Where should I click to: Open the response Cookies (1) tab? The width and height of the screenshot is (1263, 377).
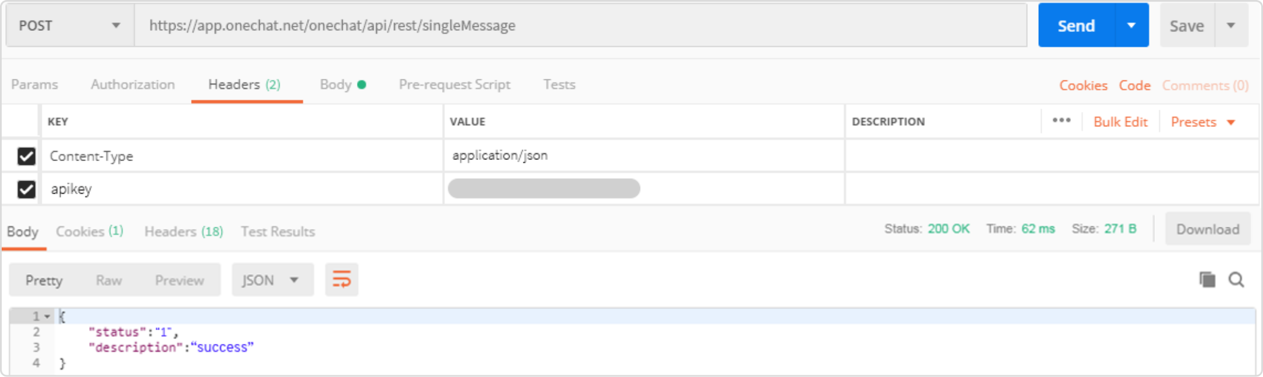pos(89,231)
